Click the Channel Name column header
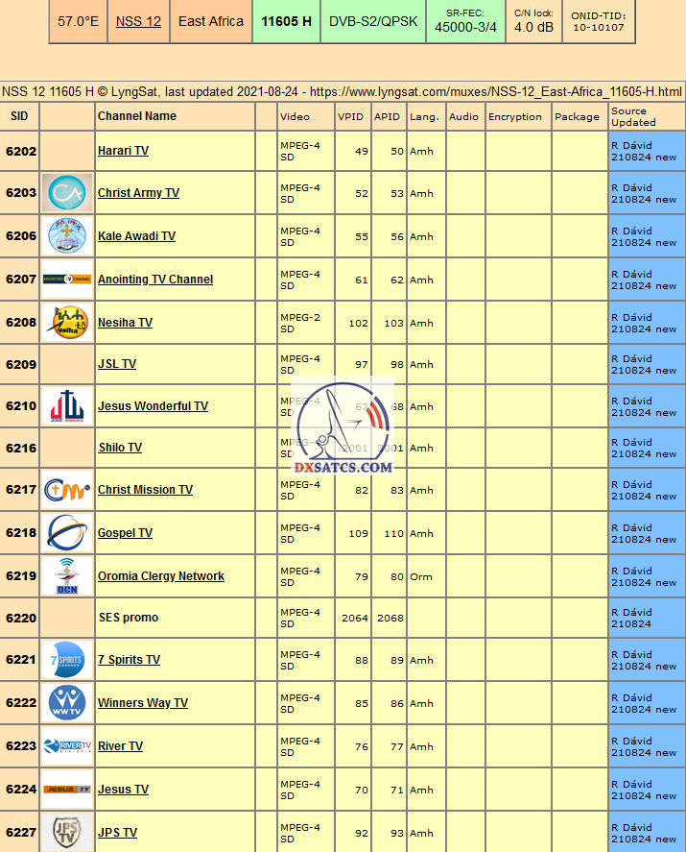Viewport: 686px width, 852px height. pyautogui.click(x=175, y=116)
